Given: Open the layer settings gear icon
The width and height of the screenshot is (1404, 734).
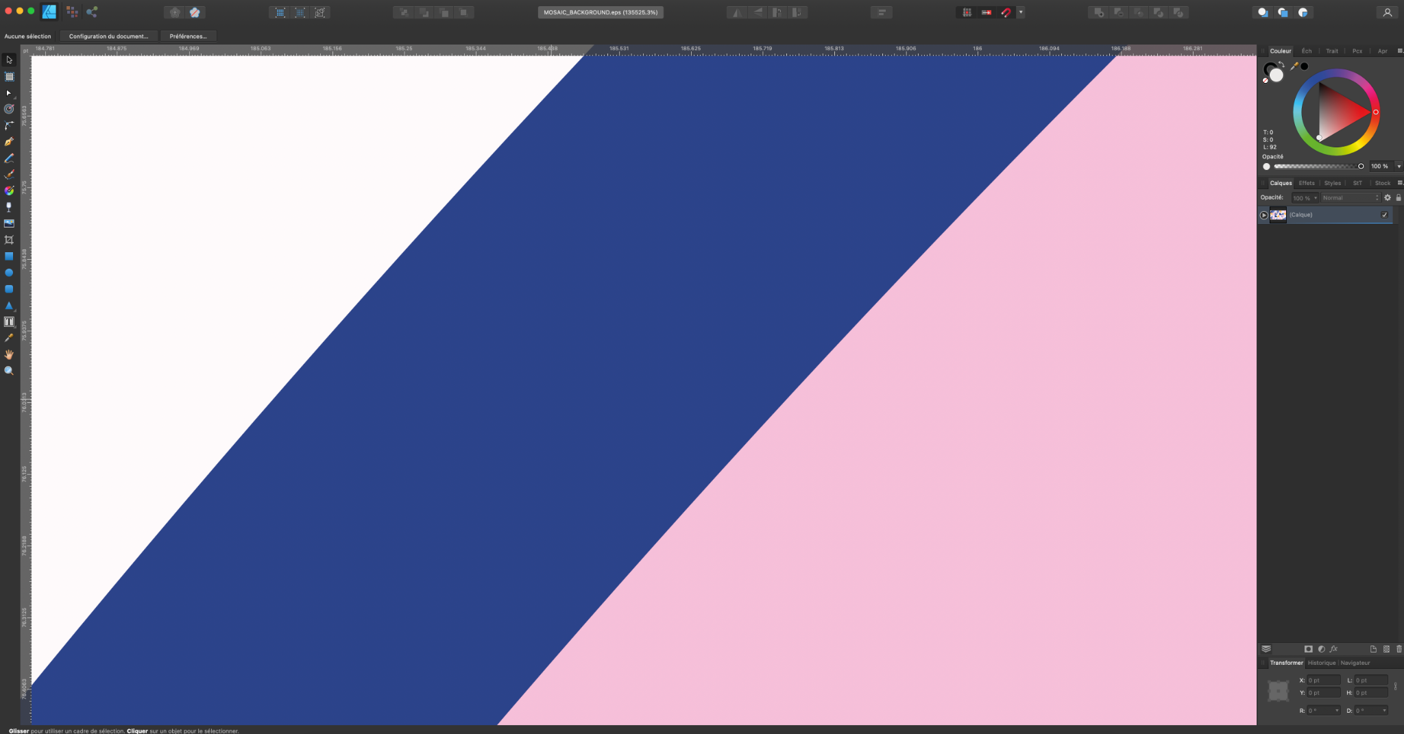Looking at the screenshot, I should (x=1388, y=197).
